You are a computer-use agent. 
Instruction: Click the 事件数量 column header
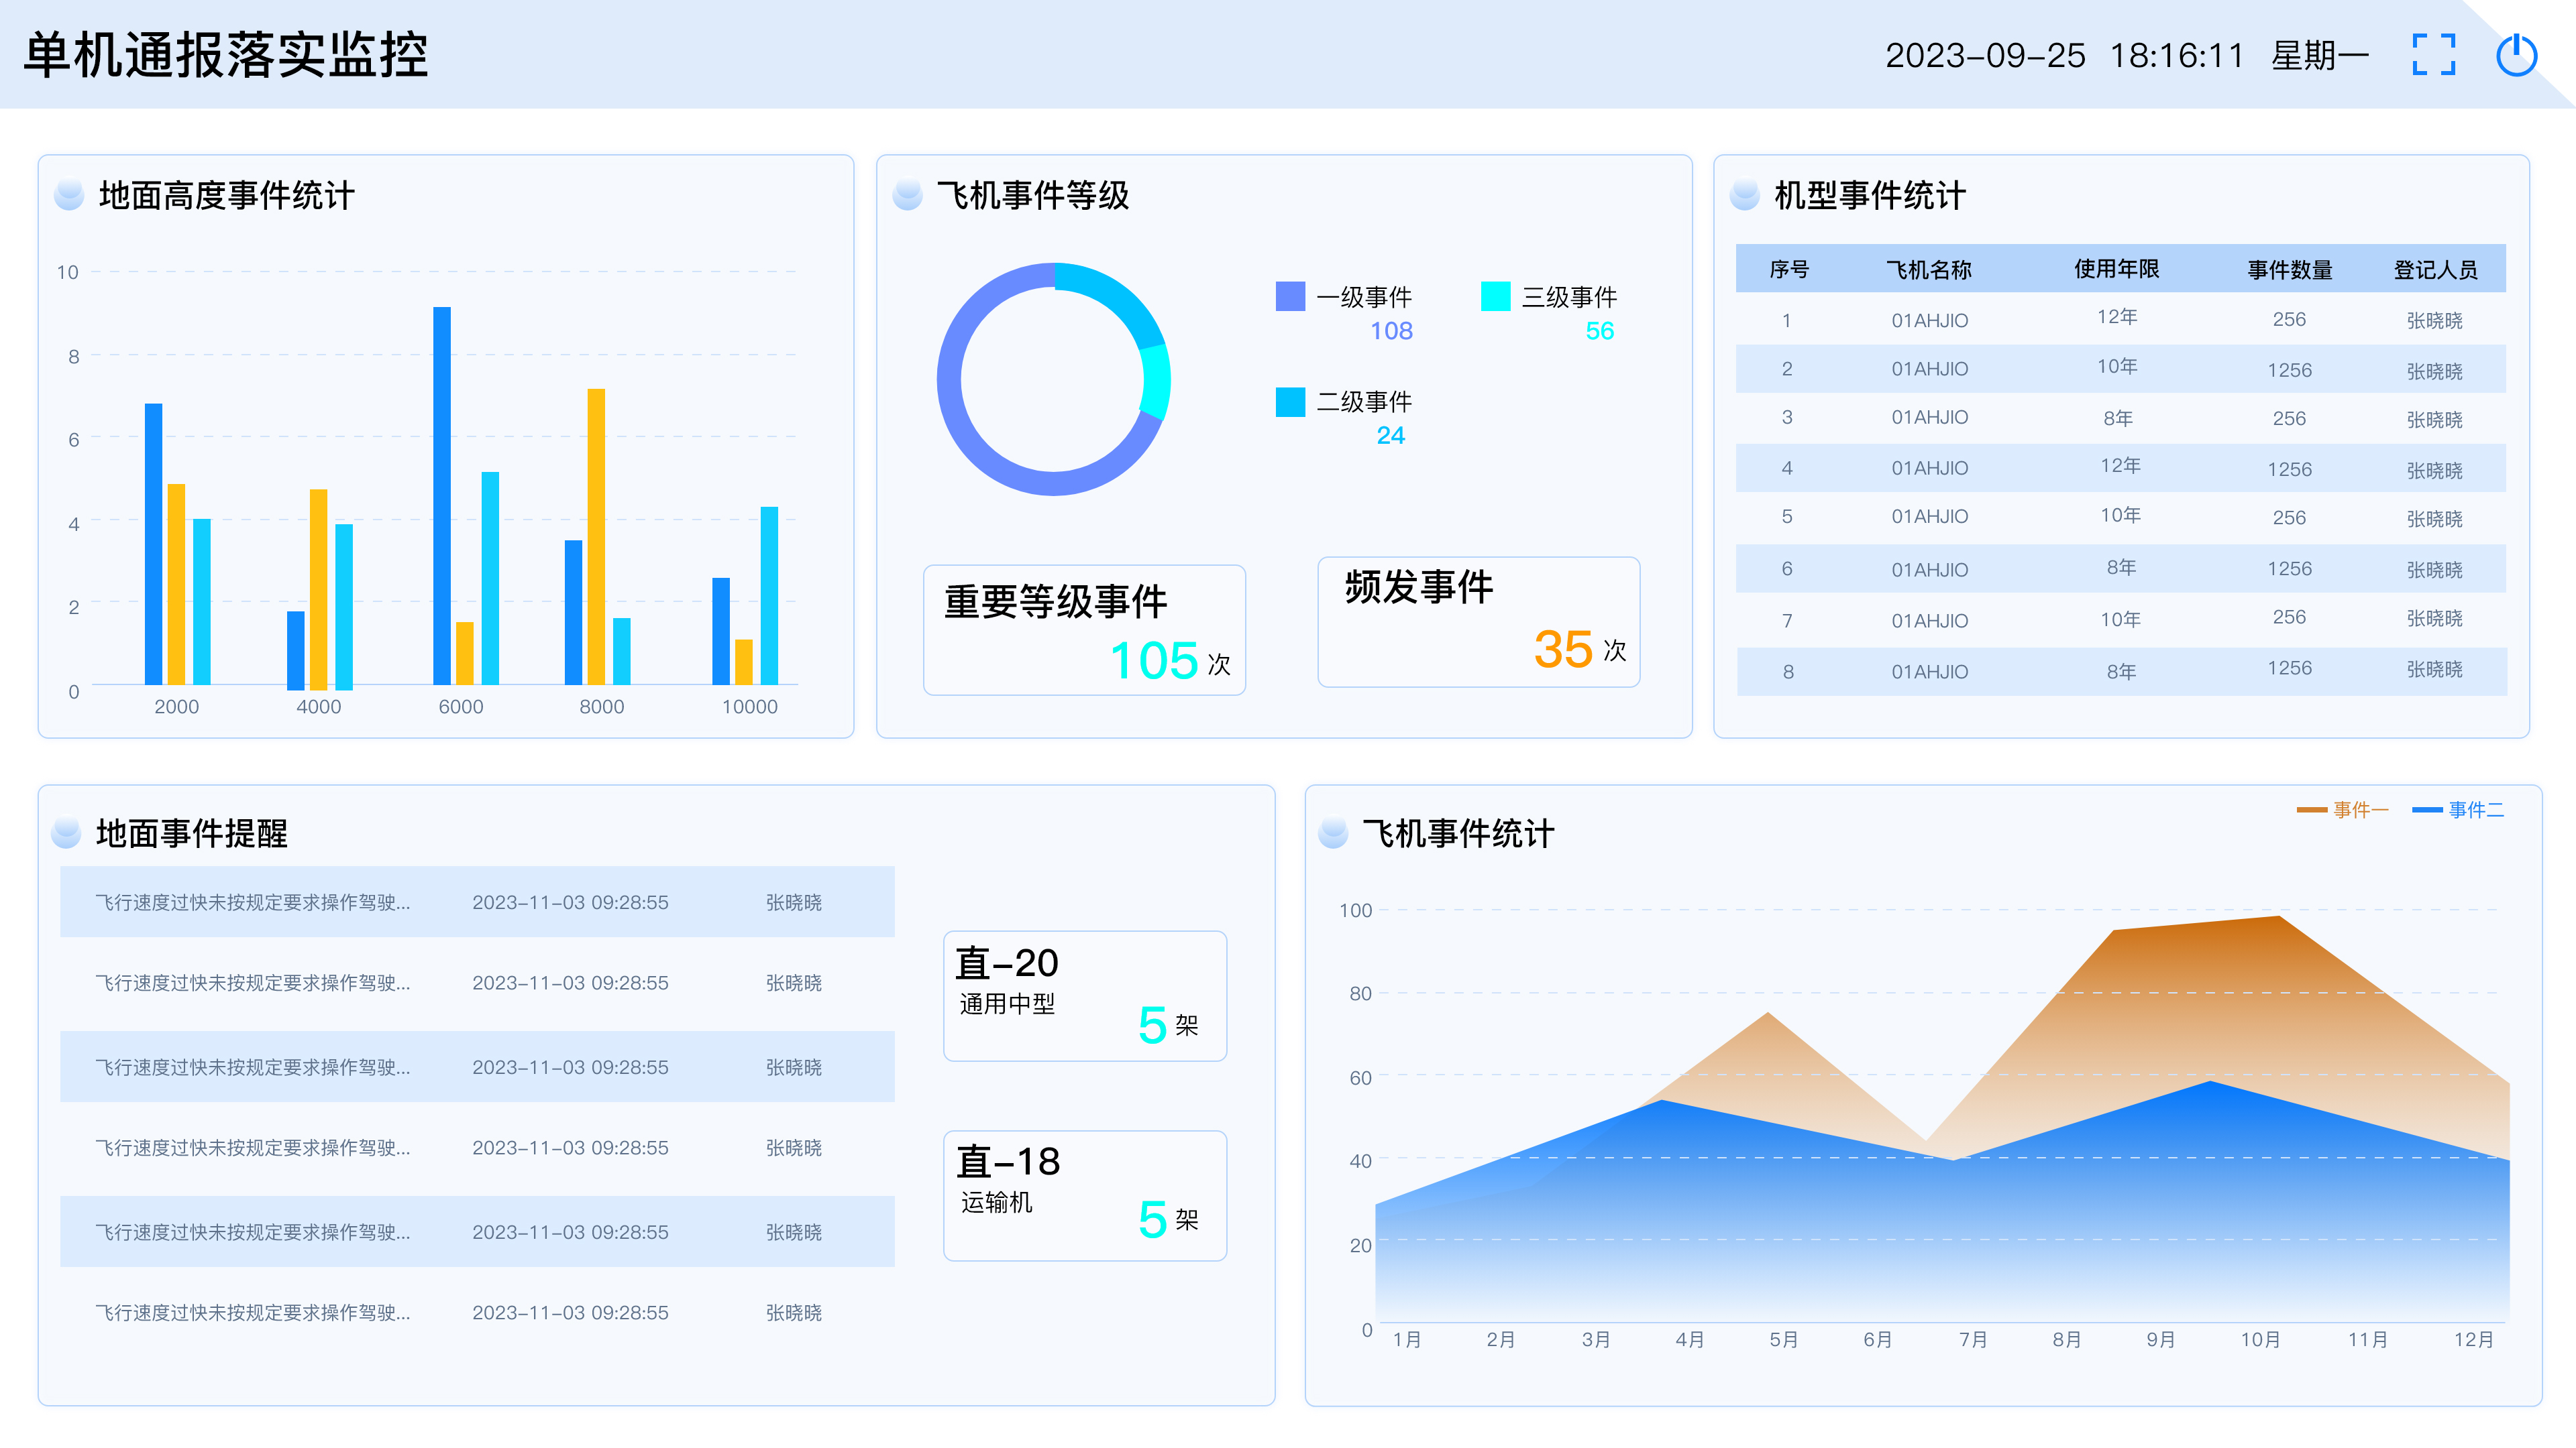point(2289,269)
